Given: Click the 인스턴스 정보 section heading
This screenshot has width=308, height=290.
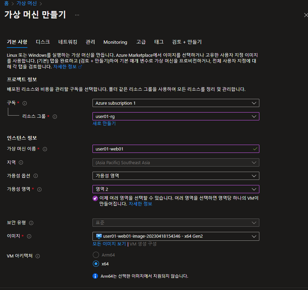Looking at the screenshot, I should [x=22, y=138].
